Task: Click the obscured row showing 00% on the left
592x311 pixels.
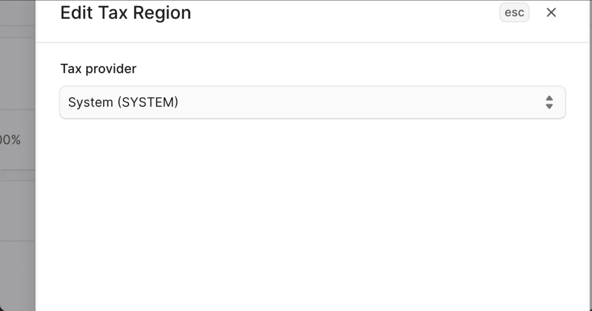Action: tap(11, 140)
